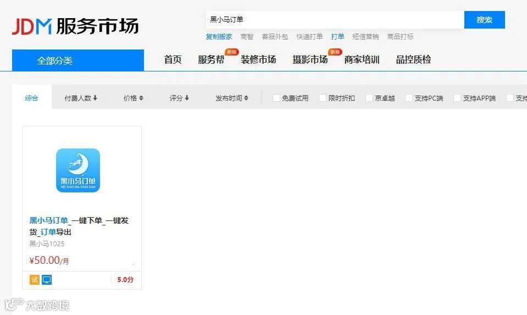Open the 黑小马订单_一键下单 product title link
Image resolution: width=527 pixels, height=315 pixels.
[x=79, y=226]
